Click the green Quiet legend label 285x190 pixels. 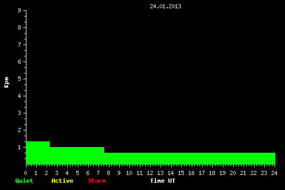24,181
